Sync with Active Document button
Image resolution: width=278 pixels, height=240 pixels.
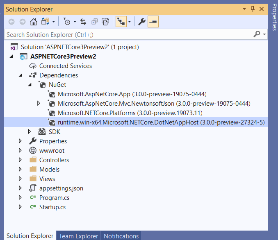point(83,22)
